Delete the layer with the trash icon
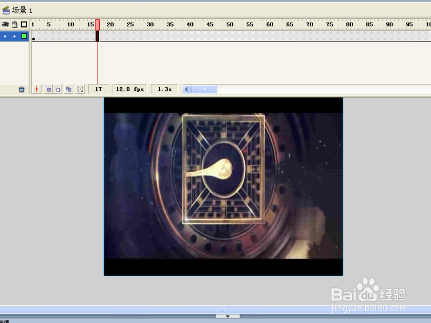 click(x=22, y=89)
